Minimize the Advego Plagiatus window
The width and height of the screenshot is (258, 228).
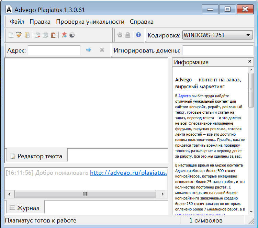point(210,9)
